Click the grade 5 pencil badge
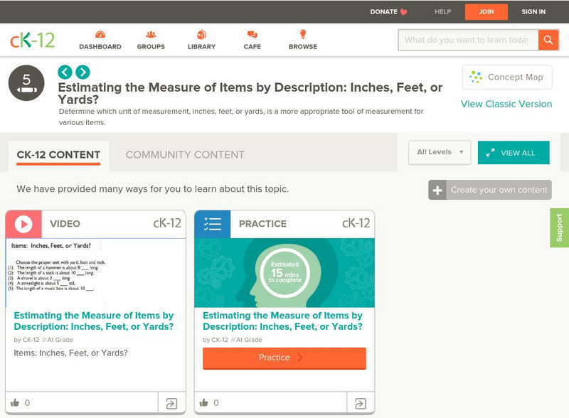This screenshot has width=569, height=418. [26, 83]
